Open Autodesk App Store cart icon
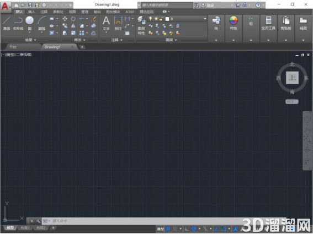 pyautogui.click(x=238, y=5)
